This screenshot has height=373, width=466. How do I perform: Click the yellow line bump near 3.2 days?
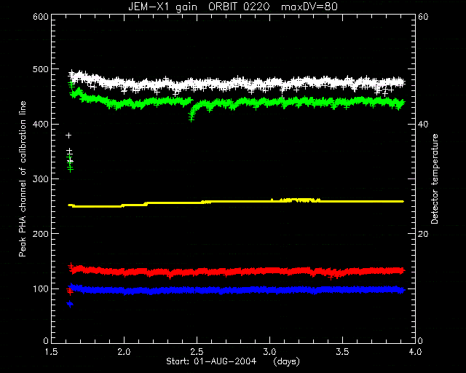point(297,200)
